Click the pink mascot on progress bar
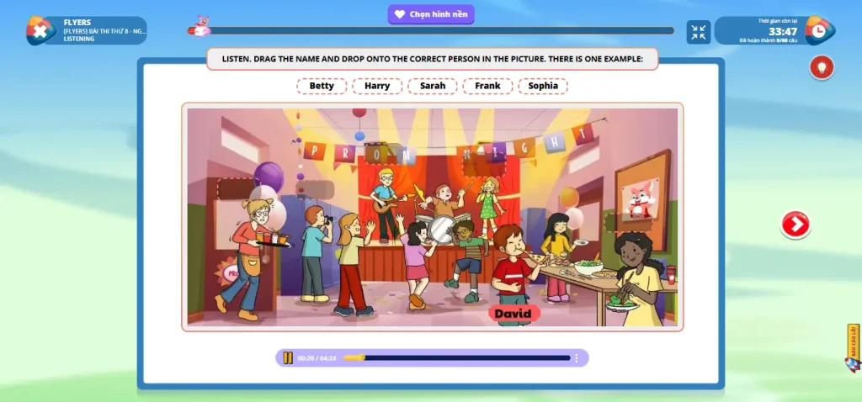 pos(201,27)
